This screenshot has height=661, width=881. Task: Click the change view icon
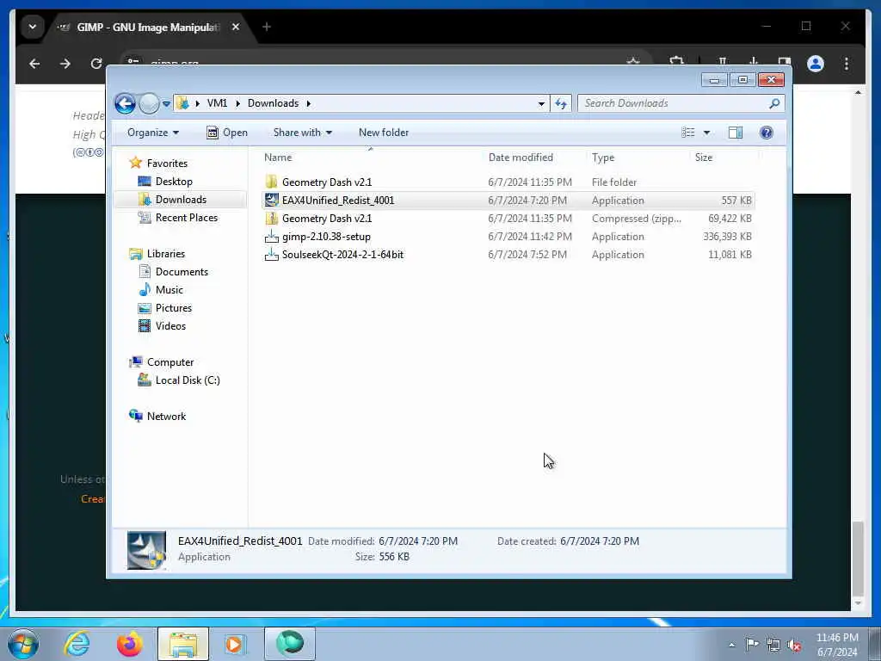[688, 133]
